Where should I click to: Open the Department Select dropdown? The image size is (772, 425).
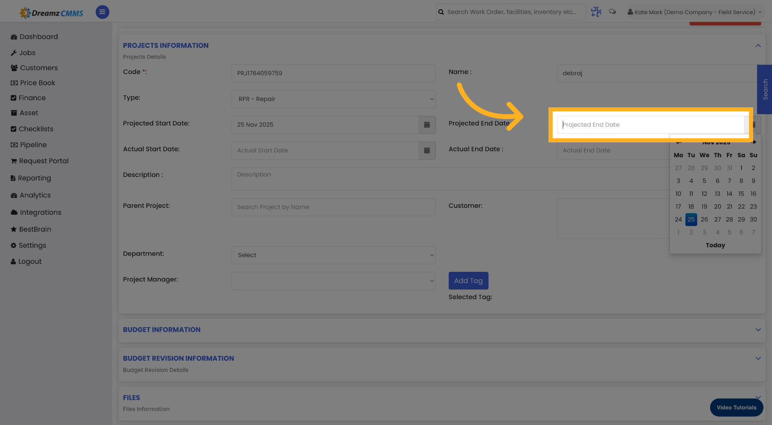(x=333, y=255)
